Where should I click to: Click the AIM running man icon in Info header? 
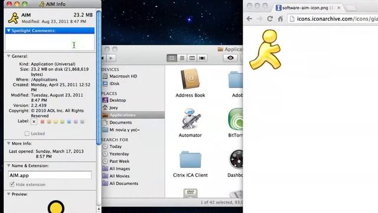(x=13, y=18)
